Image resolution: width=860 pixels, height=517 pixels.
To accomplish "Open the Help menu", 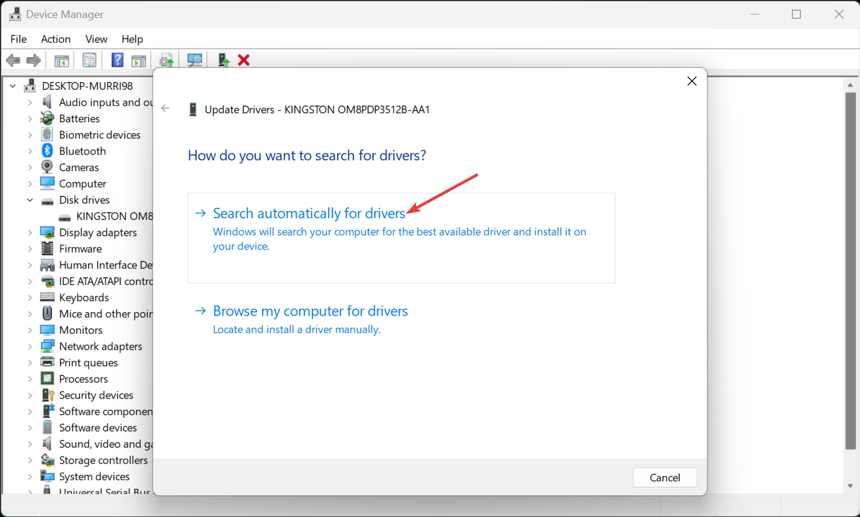I will pos(132,39).
